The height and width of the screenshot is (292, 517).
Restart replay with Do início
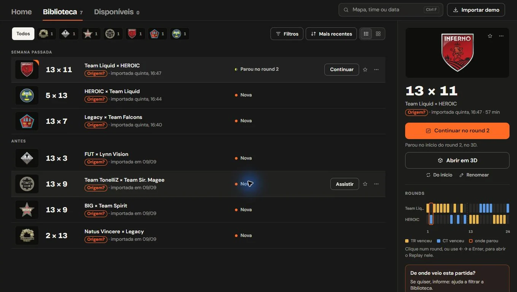click(x=439, y=175)
